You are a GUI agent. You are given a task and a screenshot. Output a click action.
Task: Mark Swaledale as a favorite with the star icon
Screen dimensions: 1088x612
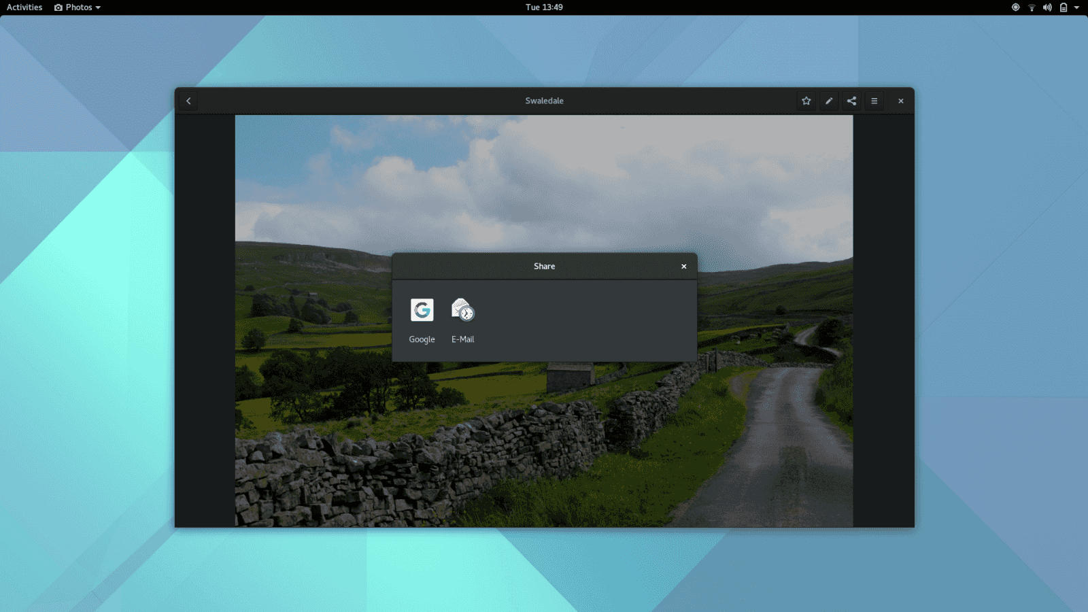[x=806, y=101]
